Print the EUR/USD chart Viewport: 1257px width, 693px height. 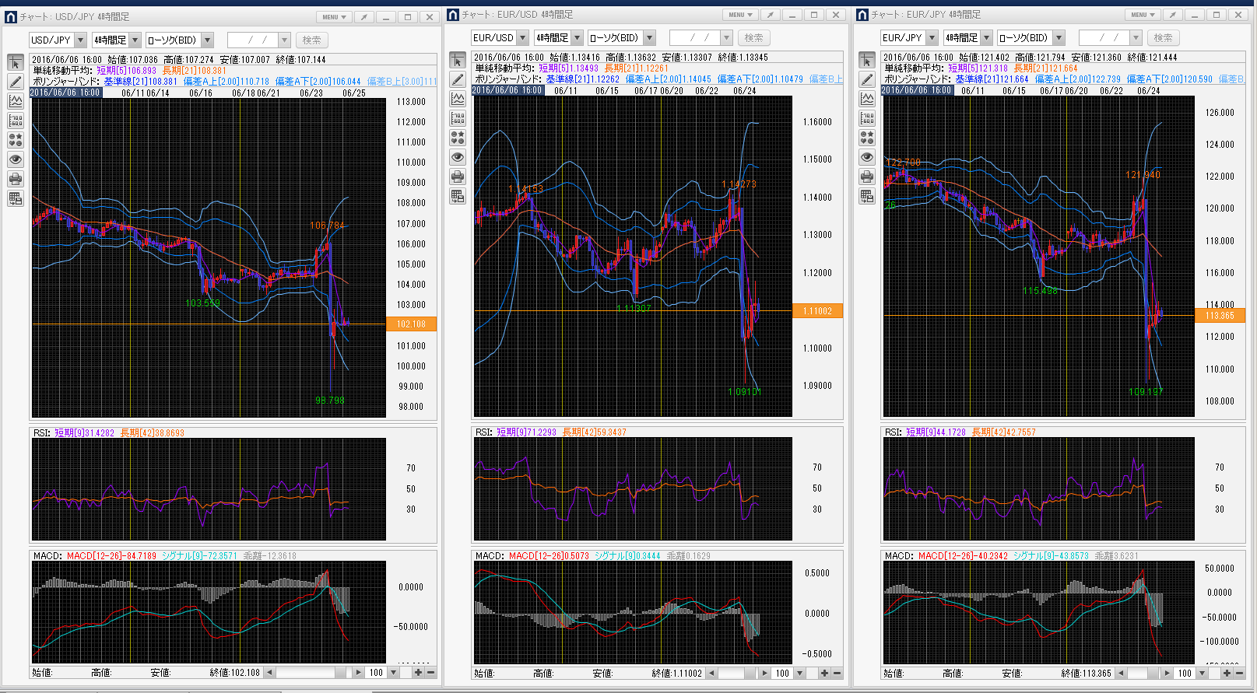click(458, 177)
